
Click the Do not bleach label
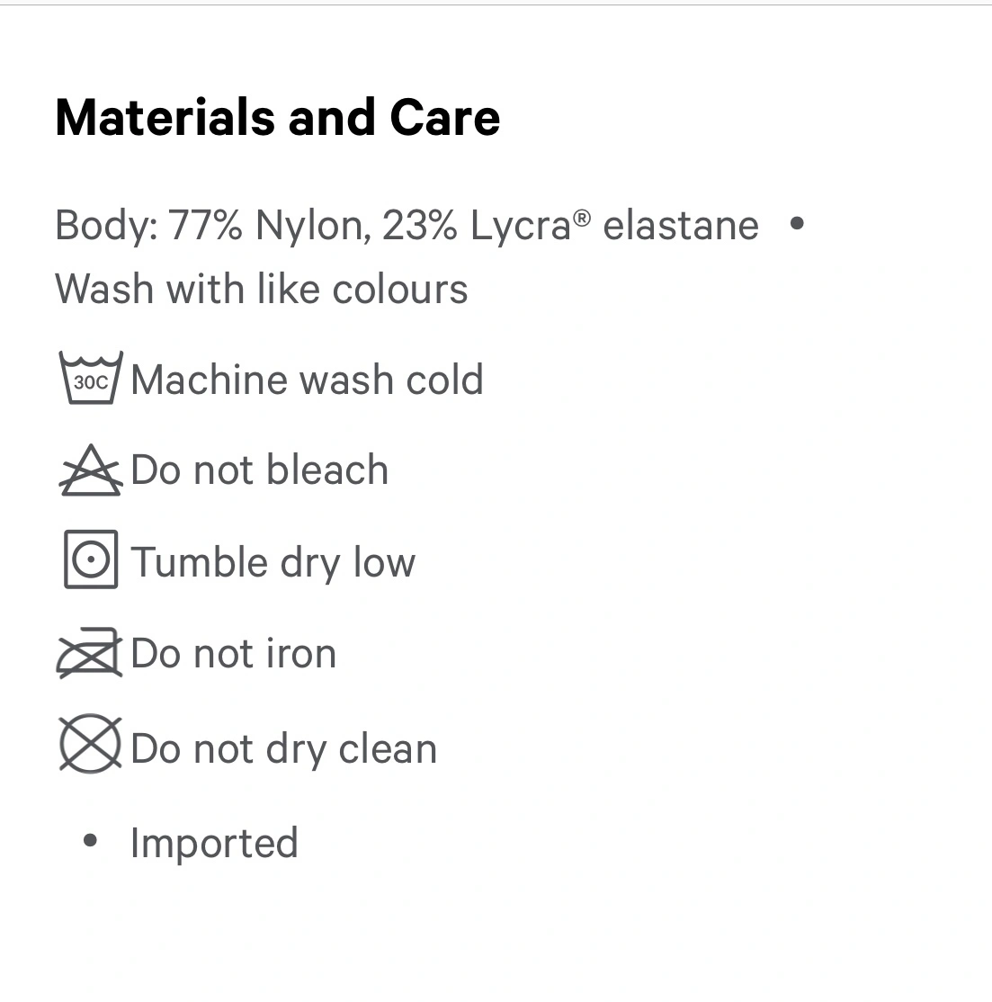coord(259,470)
